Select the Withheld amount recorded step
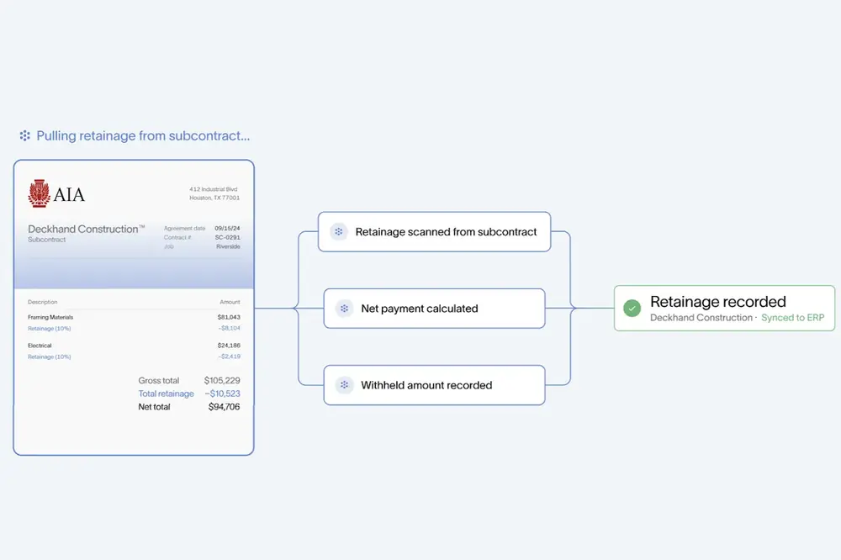The height and width of the screenshot is (560, 841). tap(435, 385)
